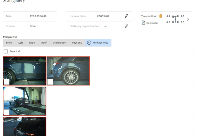Open the car roof thumbnail at bottom
Screen dimensions: 197x136
24,127
